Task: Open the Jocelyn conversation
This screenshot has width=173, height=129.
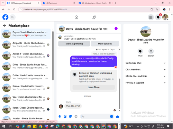Action: tap(26, 118)
